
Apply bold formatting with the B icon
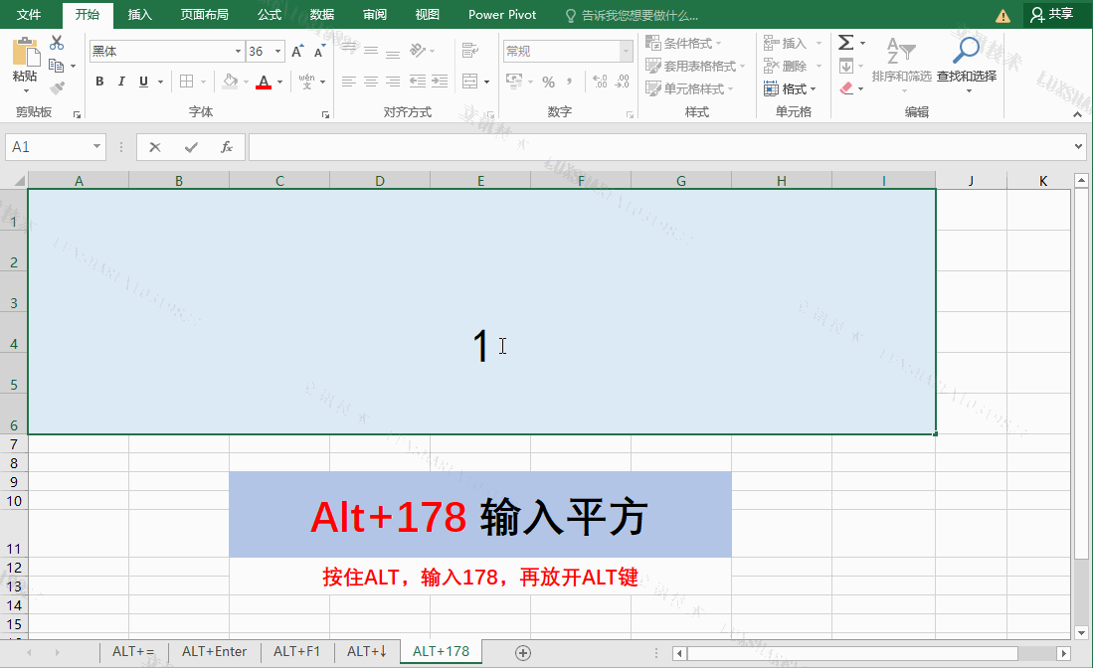pos(99,81)
